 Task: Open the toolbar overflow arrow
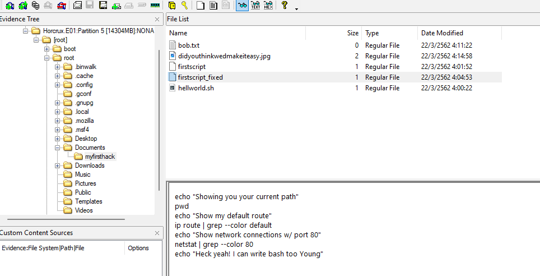point(296,8)
